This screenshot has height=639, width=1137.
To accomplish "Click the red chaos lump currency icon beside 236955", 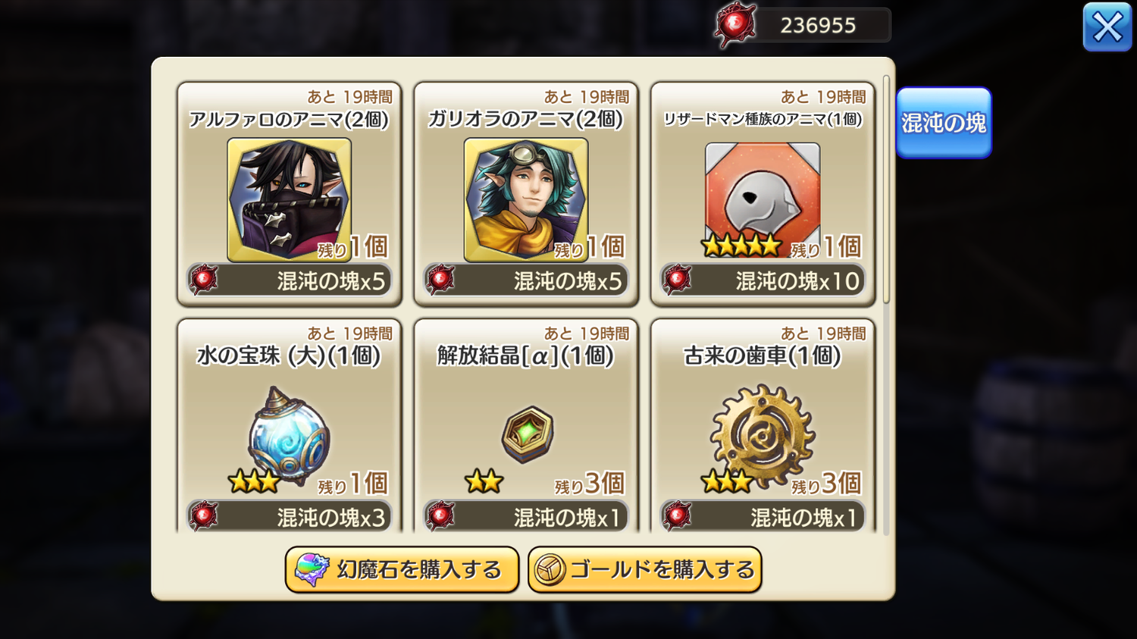I will click(736, 25).
